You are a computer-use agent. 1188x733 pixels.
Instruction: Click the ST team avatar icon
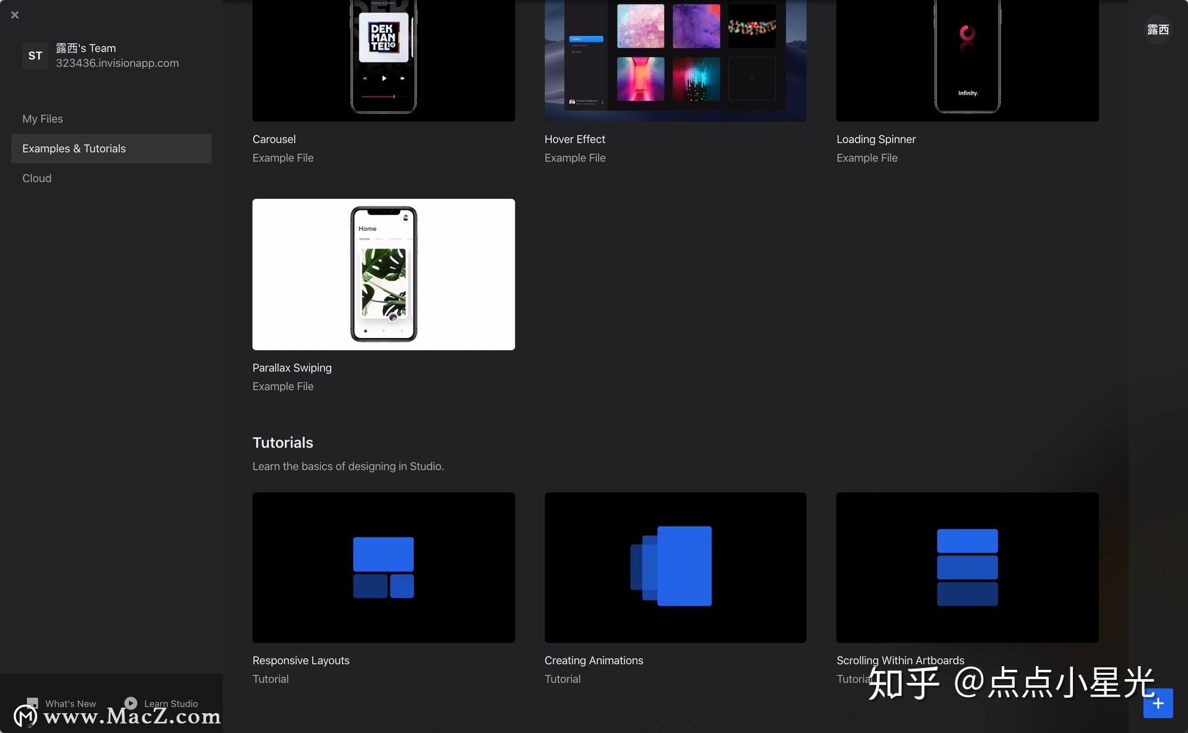click(x=35, y=55)
